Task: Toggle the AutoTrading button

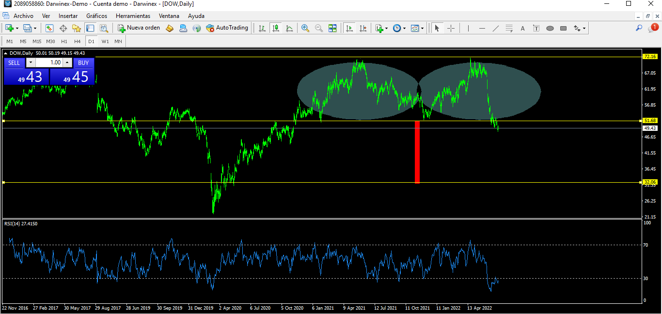Action: (227, 28)
